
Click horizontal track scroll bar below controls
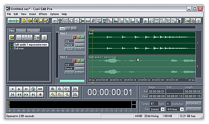click(72, 81)
